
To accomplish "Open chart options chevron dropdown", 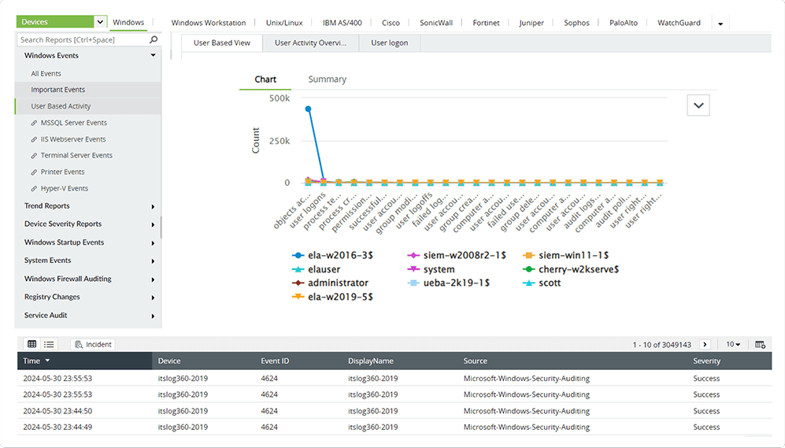I will pos(698,106).
